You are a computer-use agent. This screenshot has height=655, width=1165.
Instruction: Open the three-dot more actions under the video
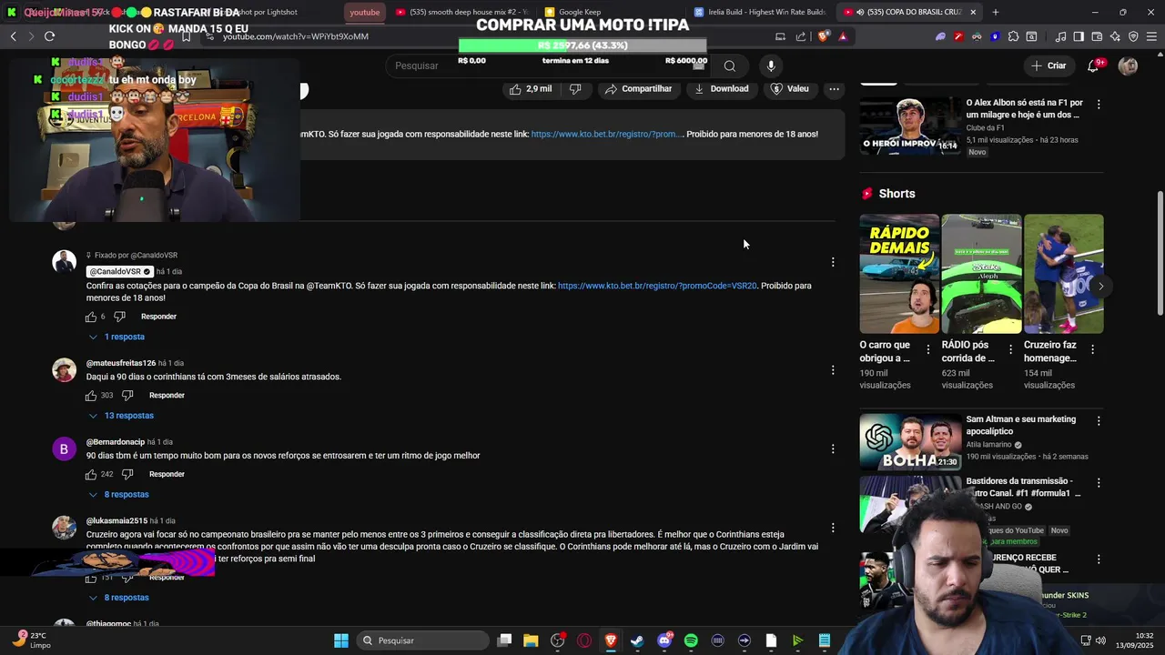click(x=834, y=88)
